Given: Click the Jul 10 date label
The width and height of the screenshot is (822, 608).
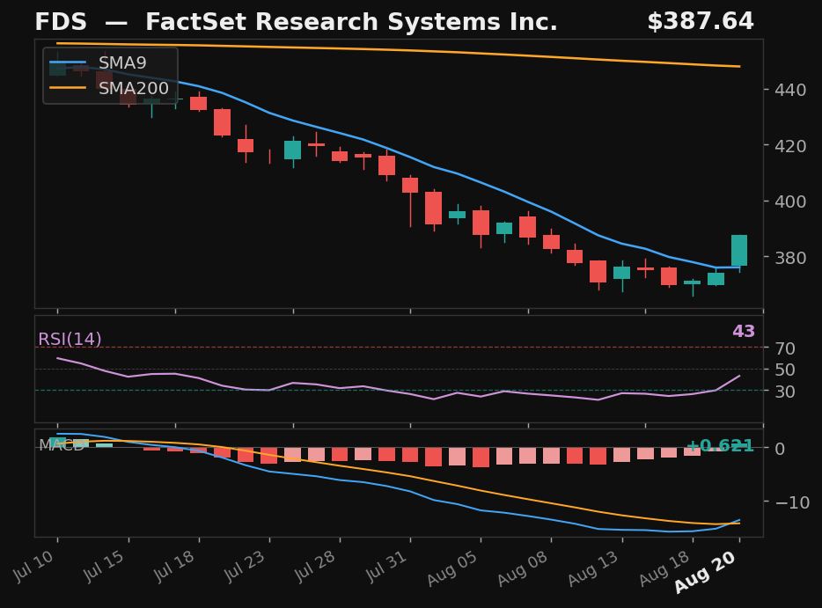Looking at the screenshot, I should click(x=34, y=566).
